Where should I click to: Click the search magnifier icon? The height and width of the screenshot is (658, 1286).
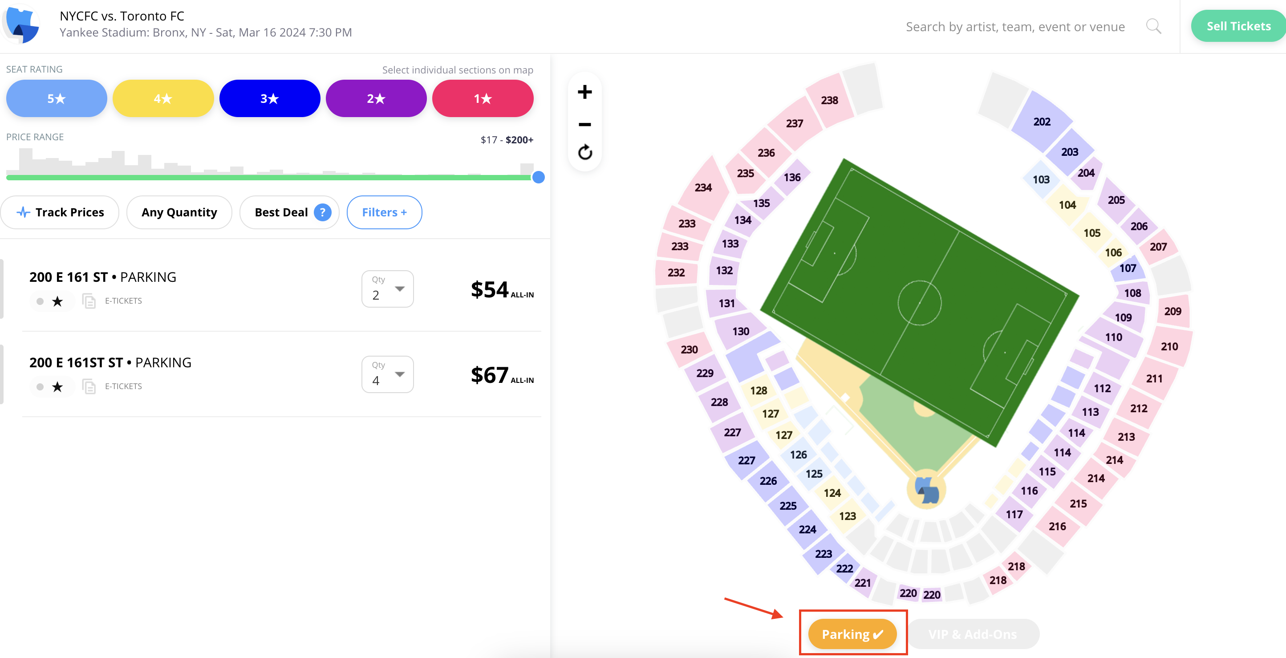[x=1153, y=26]
